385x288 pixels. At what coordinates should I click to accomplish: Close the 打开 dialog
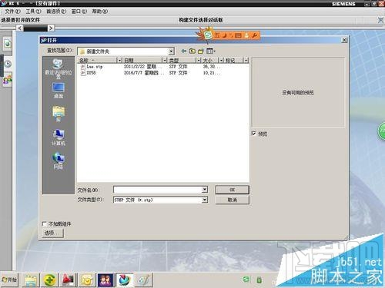[x=344, y=40]
